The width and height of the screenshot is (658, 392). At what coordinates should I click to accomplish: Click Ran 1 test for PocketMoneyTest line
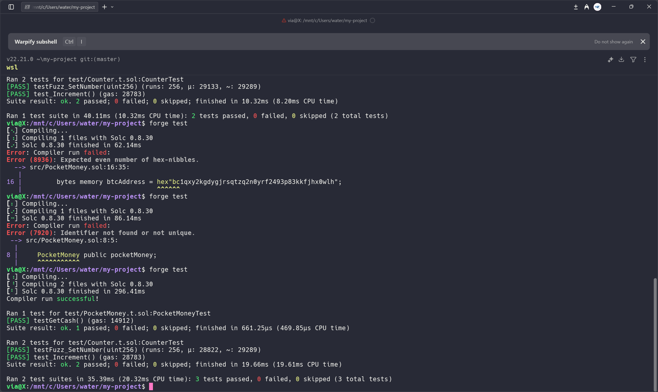pos(108,313)
